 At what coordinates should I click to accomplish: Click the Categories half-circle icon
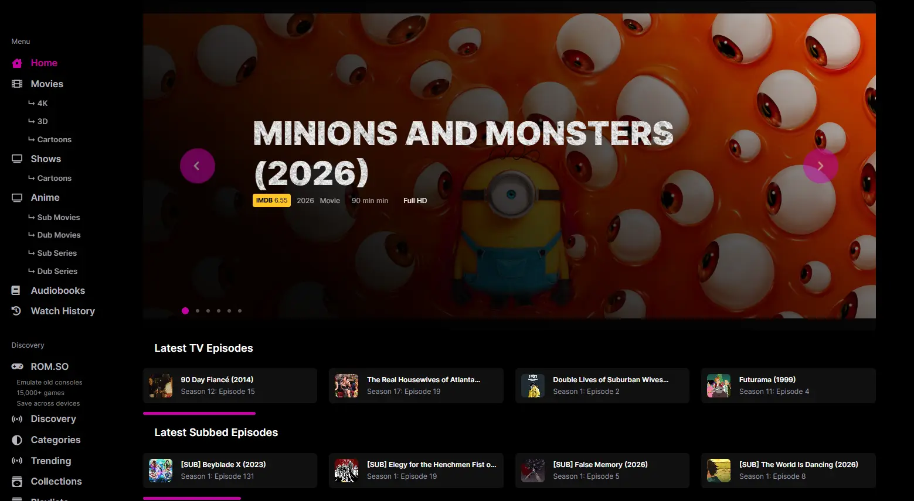17,440
